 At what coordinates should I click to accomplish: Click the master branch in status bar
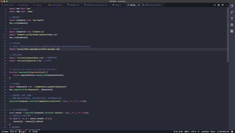click(x=5, y=132)
